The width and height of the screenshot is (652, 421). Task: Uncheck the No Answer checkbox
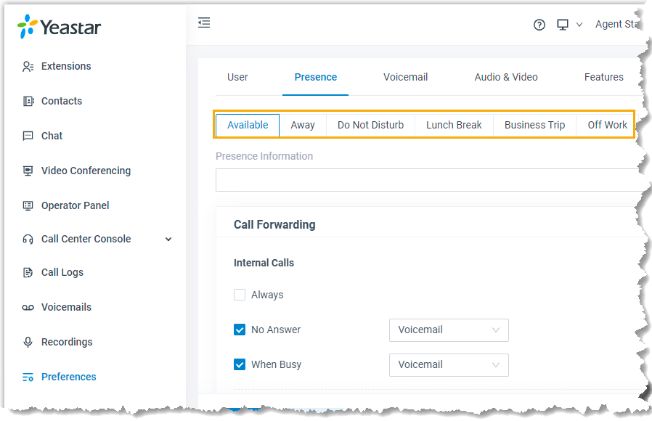pyautogui.click(x=240, y=330)
